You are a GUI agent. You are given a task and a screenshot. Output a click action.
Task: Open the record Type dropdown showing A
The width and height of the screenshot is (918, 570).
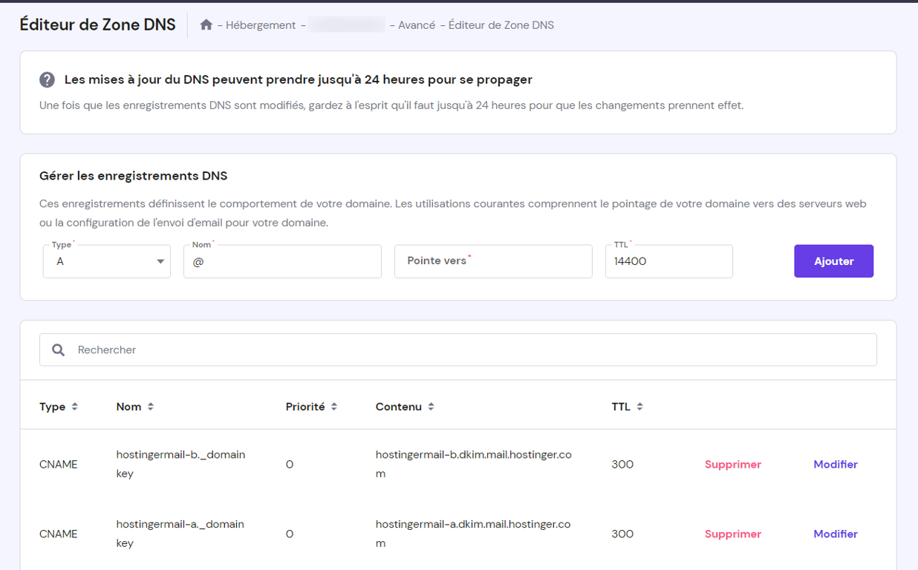click(106, 261)
